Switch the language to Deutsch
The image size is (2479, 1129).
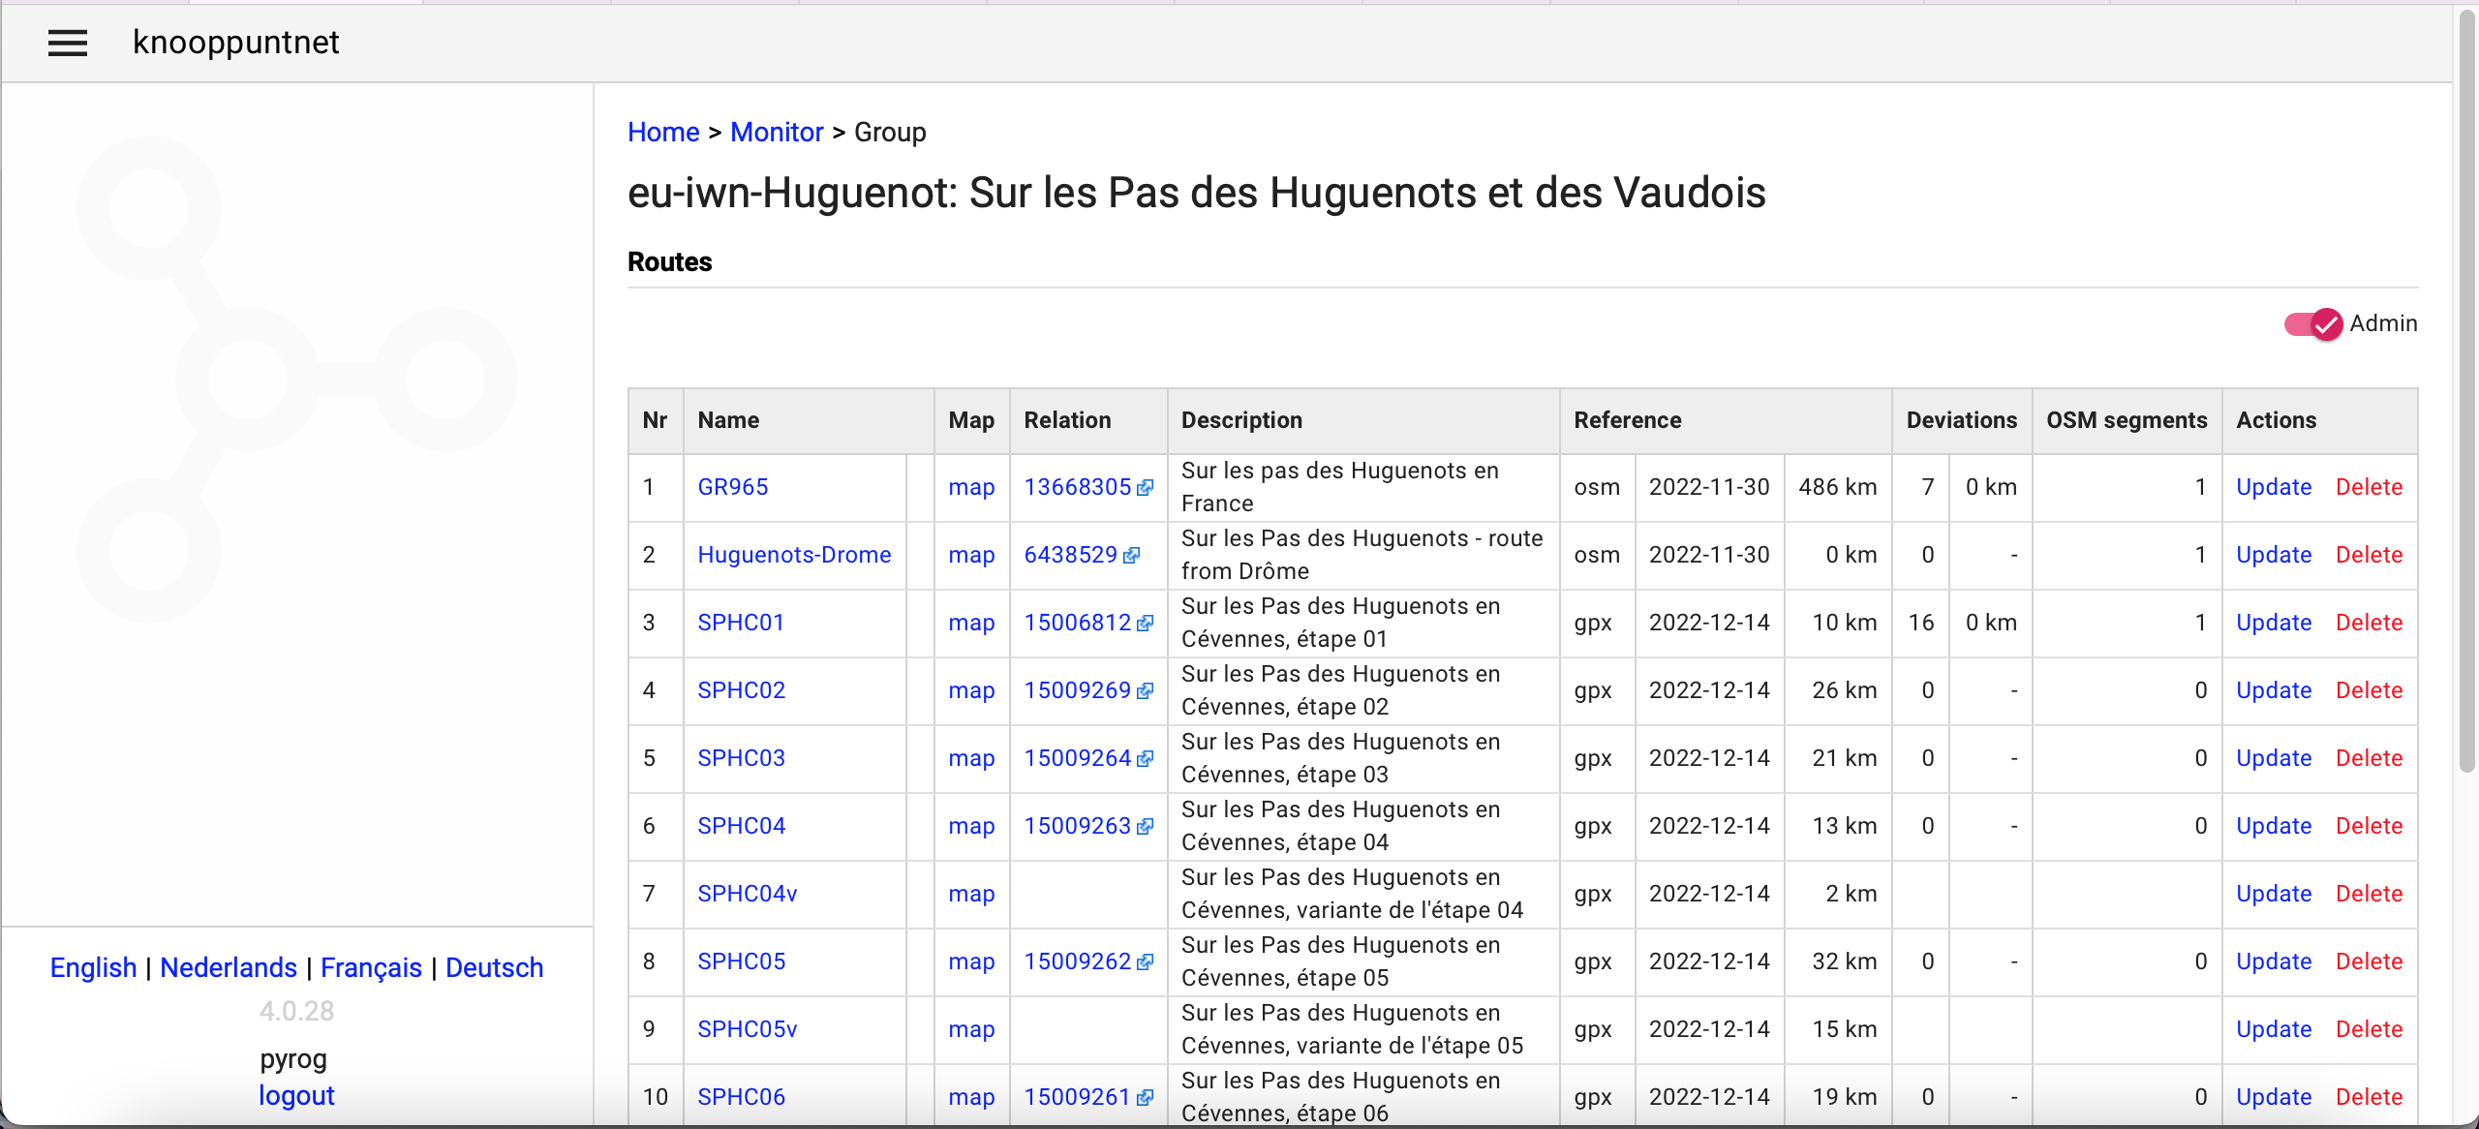(494, 967)
